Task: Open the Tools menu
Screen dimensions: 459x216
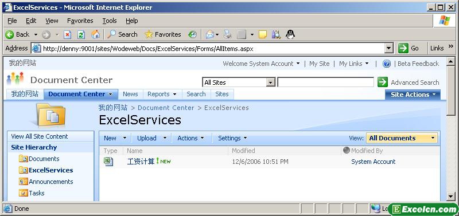Action: point(110,21)
